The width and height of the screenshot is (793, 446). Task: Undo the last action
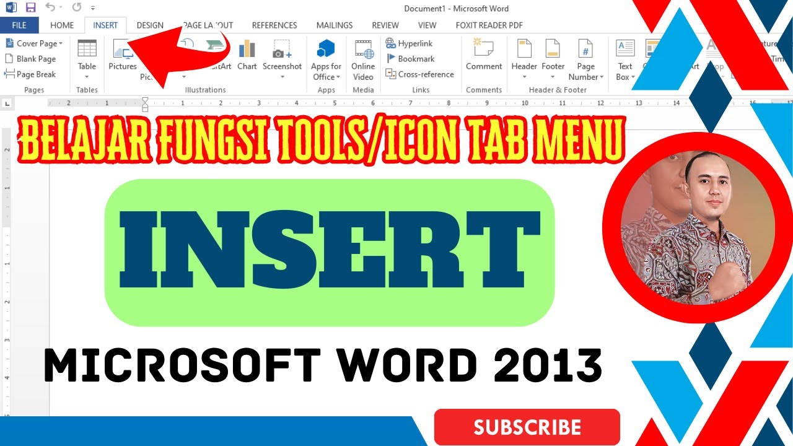coord(50,8)
